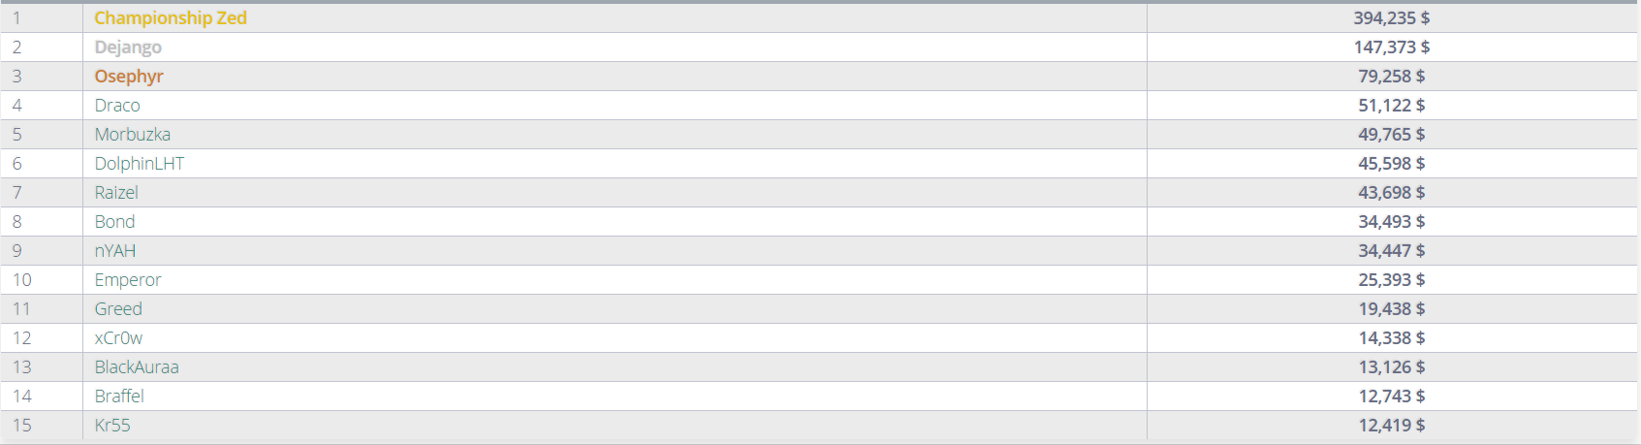Open the Emperor player profile
The width and height of the screenshot is (1641, 445).
tap(128, 280)
